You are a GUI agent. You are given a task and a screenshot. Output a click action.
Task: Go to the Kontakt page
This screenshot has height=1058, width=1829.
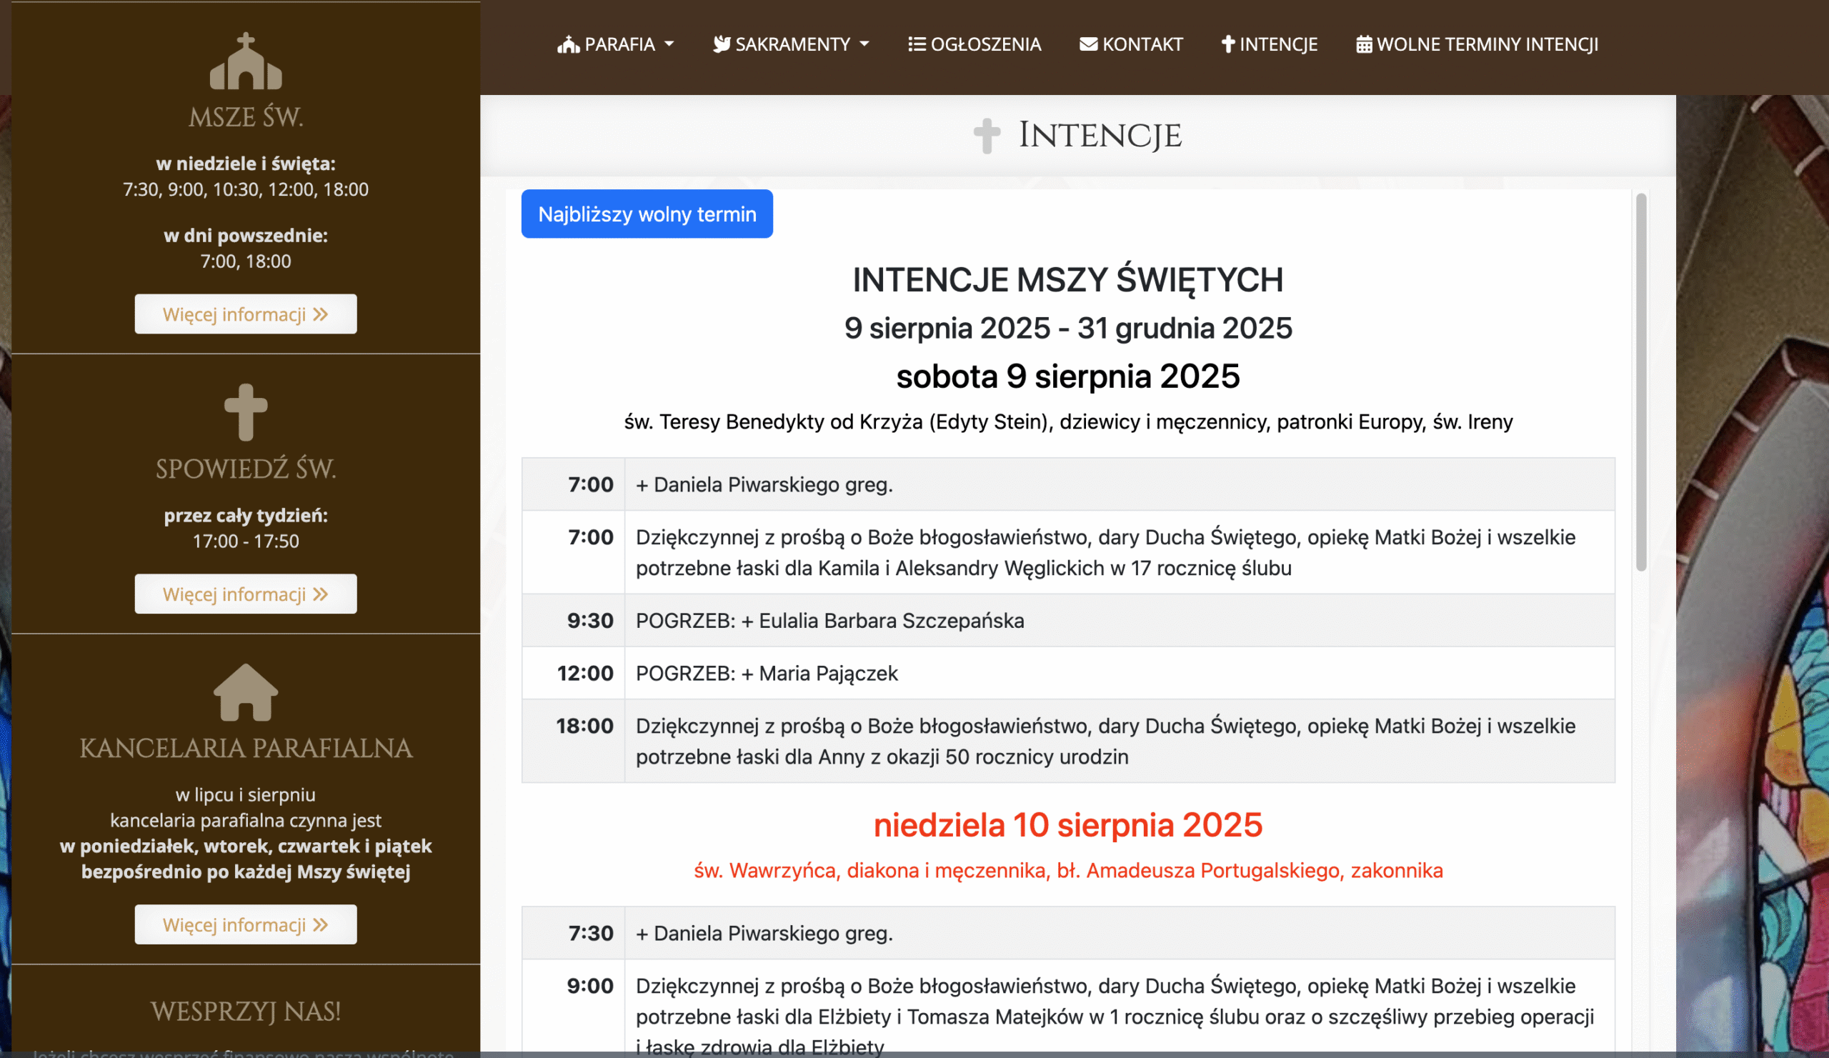coord(1142,44)
